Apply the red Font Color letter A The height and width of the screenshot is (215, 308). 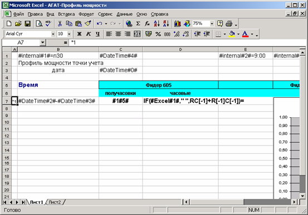coord(245,34)
